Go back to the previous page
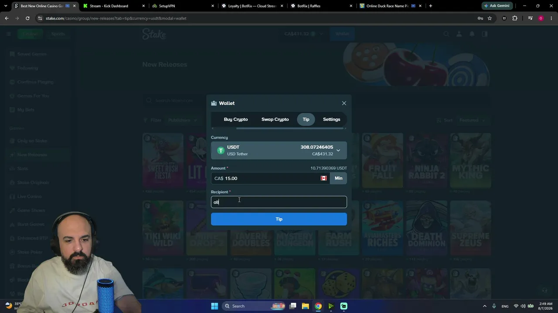 (x=7, y=18)
